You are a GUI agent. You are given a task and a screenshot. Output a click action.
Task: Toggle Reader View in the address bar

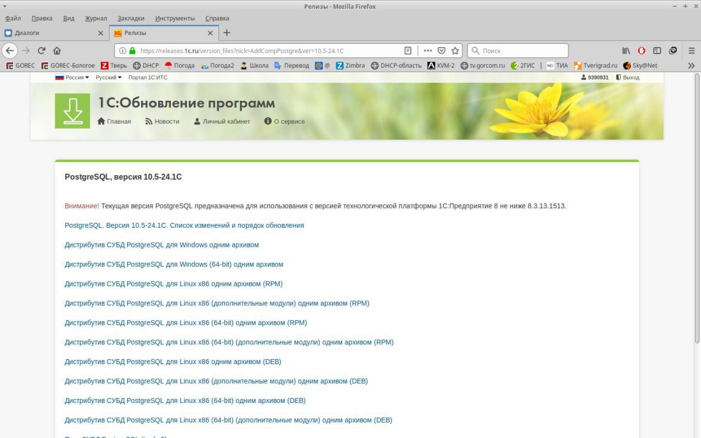coord(408,50)
